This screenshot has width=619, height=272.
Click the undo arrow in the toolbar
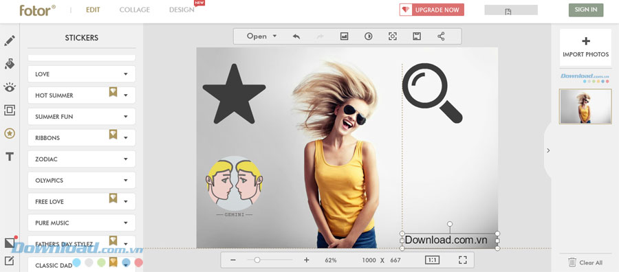coord(296,36)
